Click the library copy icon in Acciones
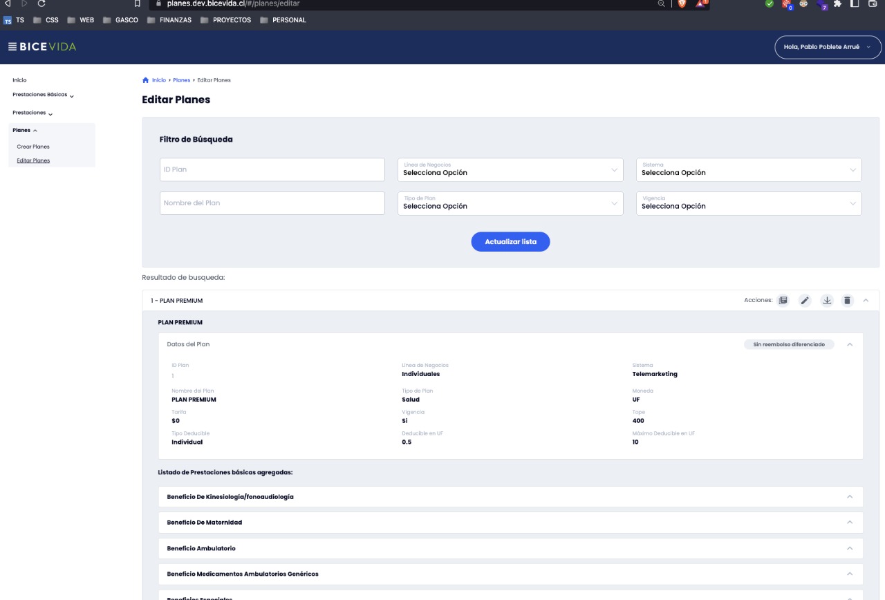This screenshot has height=600, width=885. coord(783,301)
